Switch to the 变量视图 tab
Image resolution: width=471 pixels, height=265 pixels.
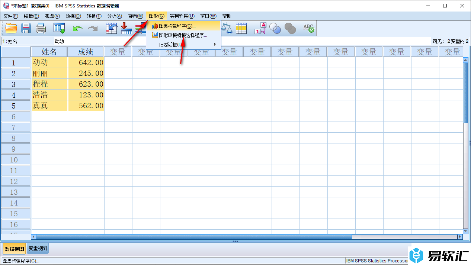(38, 249)
